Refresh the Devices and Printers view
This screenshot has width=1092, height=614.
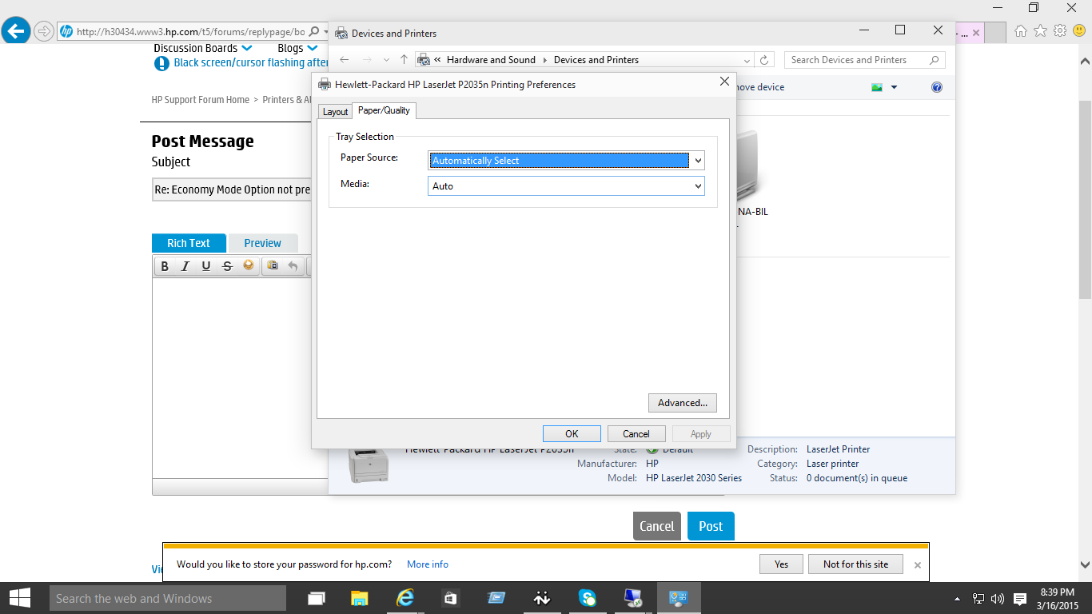pos(764,60)
